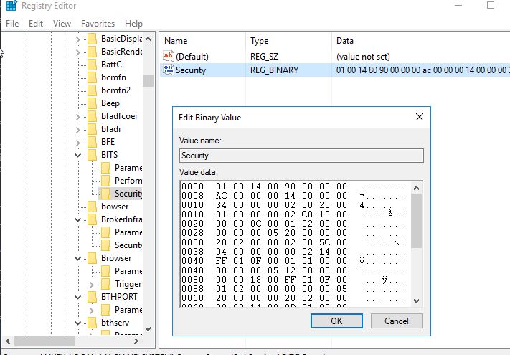
Task: Select the (Default) string value icon
Action: (x=169, y=55)
